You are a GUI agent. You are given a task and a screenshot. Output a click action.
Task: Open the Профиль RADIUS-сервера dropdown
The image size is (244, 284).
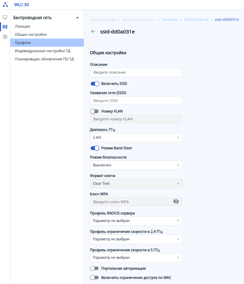click(136, 221)
